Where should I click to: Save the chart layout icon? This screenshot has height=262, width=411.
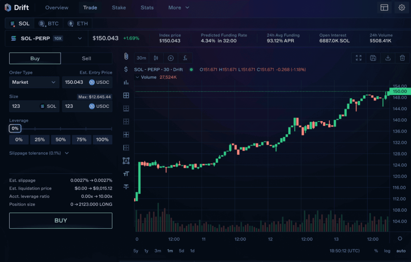point(373,58)
